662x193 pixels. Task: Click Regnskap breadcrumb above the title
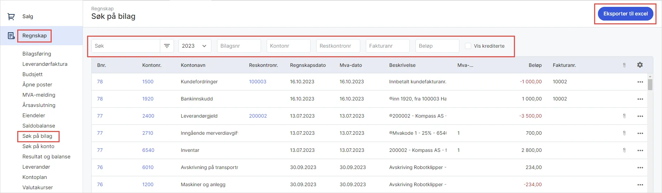click(102, 9)
